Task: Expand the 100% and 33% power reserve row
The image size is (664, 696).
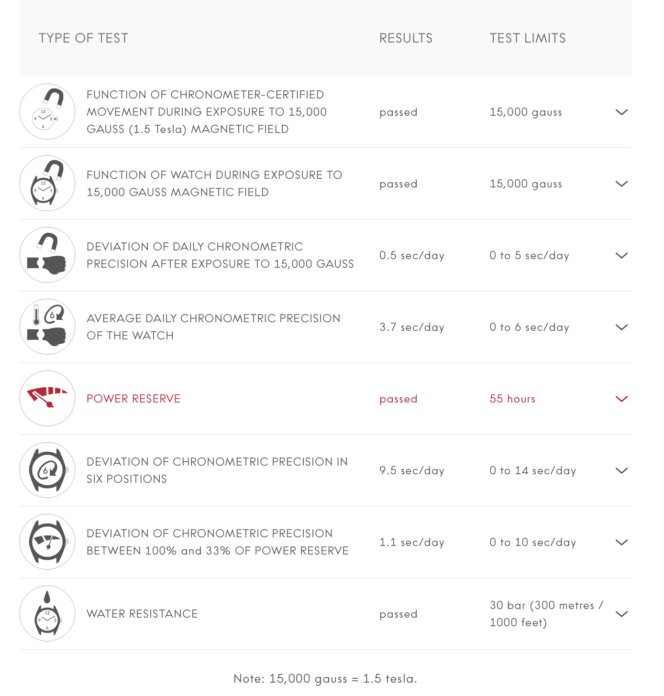Action: 621,543
